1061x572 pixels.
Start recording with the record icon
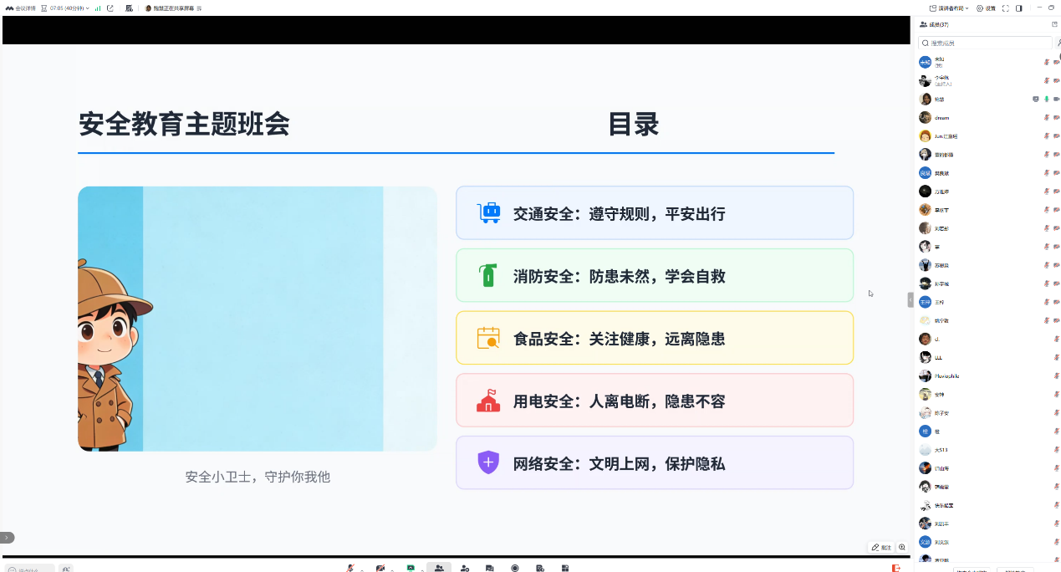point(515,568)
